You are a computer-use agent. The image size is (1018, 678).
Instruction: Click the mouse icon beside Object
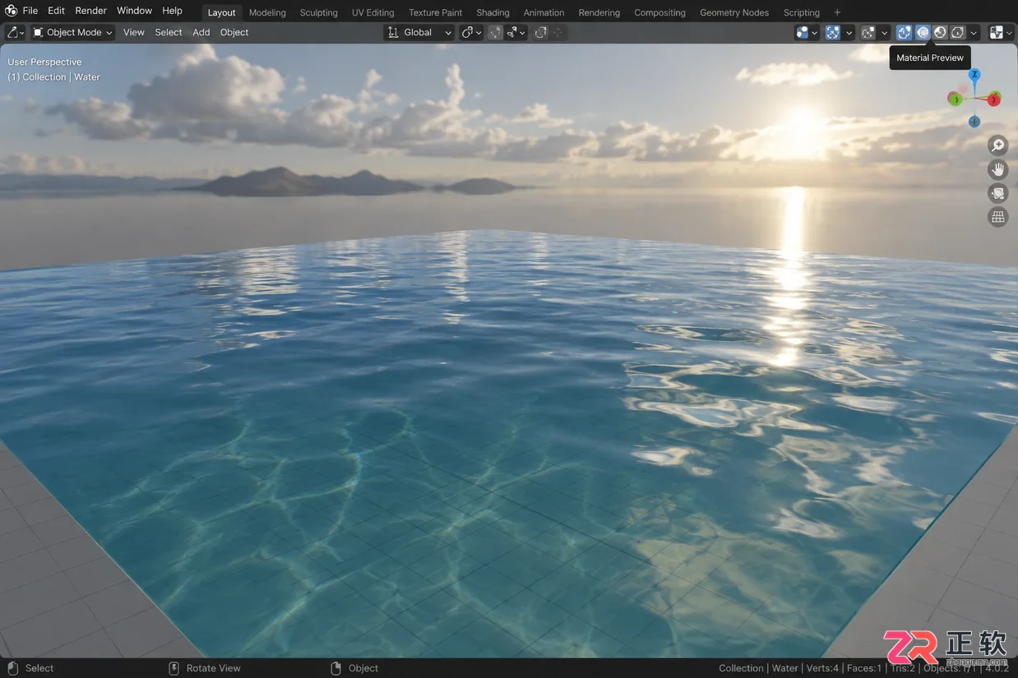(335, 668)
